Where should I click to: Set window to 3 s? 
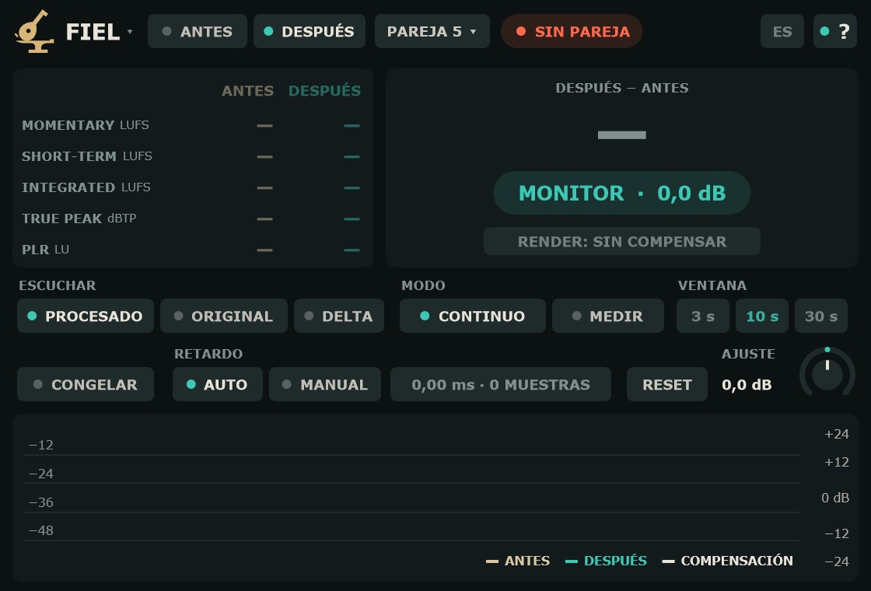coord(703,316)
